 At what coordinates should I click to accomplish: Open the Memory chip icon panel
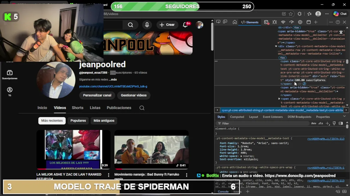[x=300, y=22]
